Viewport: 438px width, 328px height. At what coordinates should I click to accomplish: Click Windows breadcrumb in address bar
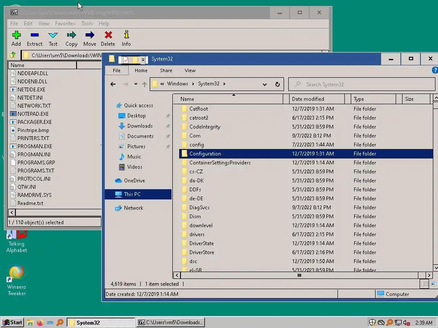[178, 84]
